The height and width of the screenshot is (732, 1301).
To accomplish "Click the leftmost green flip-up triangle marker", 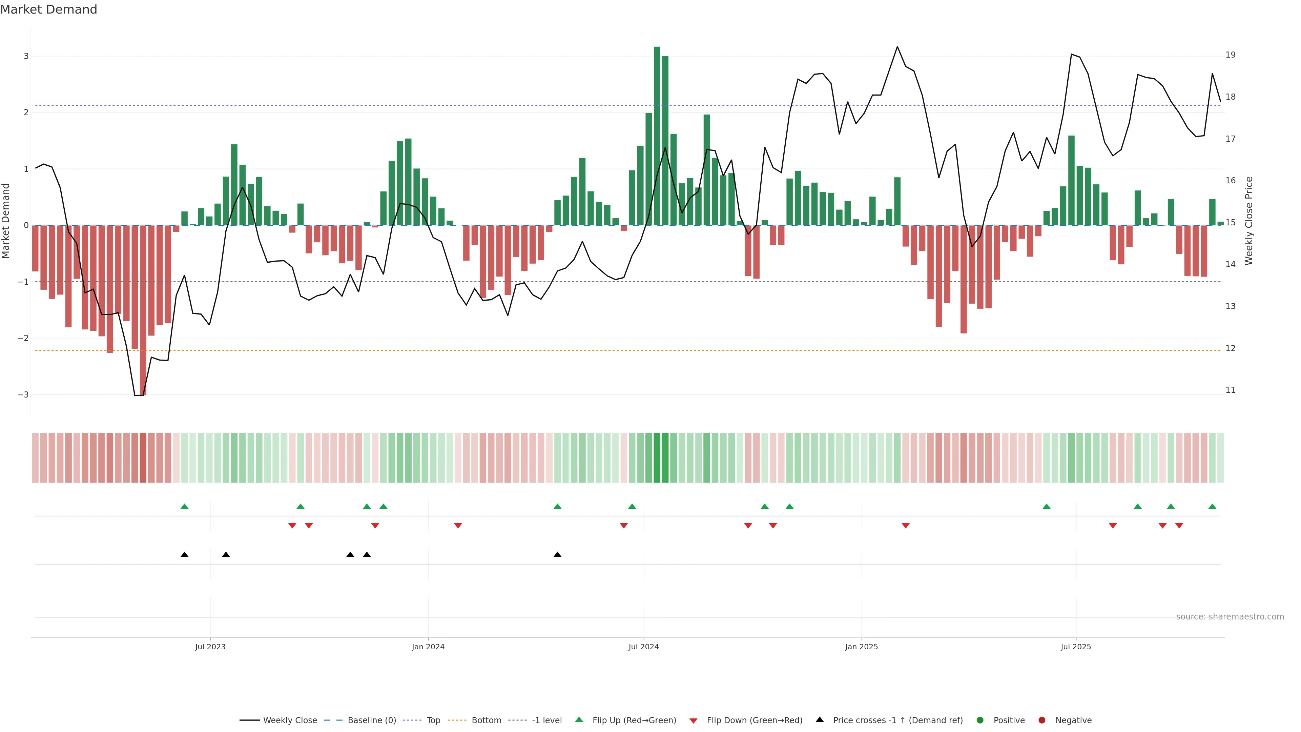I will click(184, 506).
